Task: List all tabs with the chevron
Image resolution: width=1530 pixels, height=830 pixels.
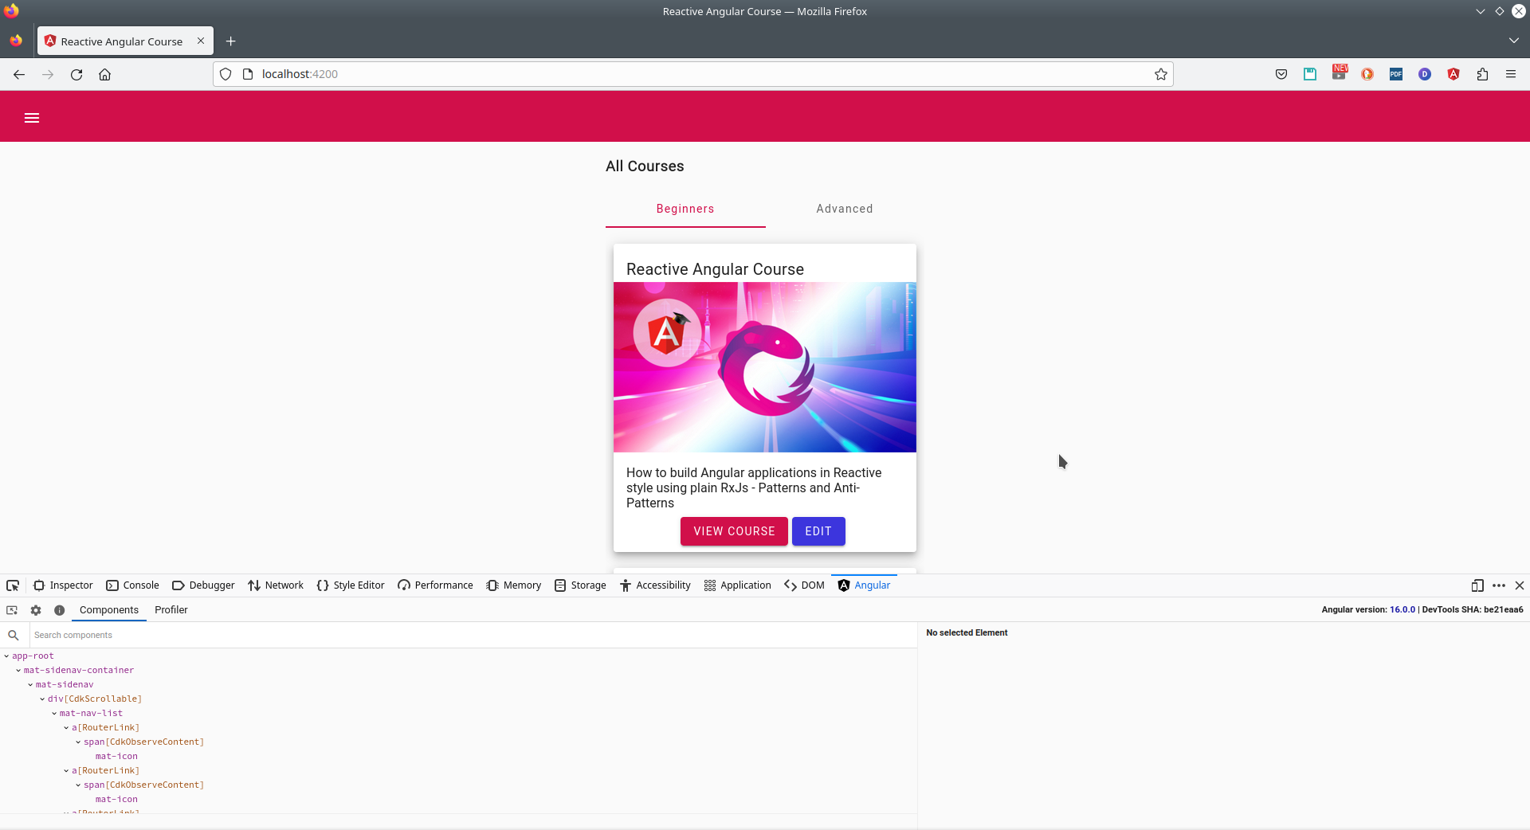Action: pos(1513,41)
